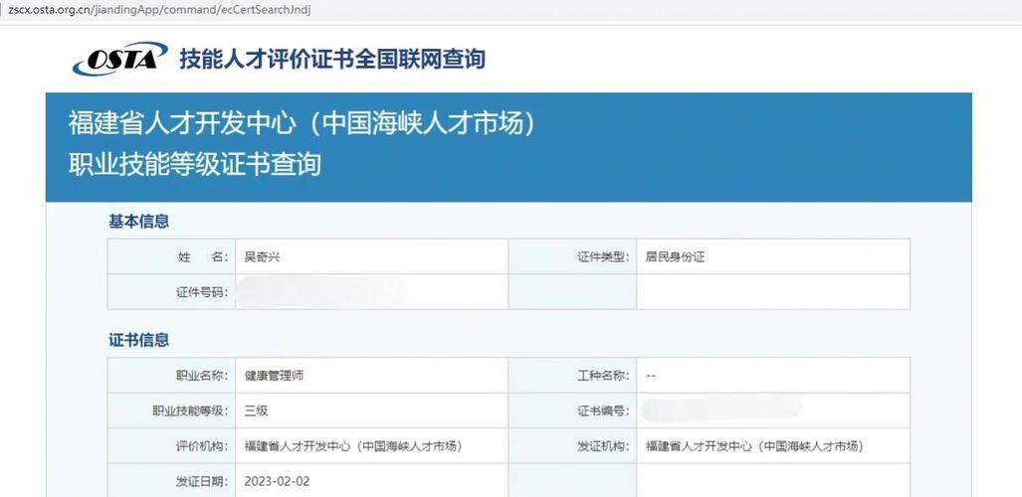The image size is (1022, 497).
Task: Select the value 居民身份证
Action: (676, 256)
